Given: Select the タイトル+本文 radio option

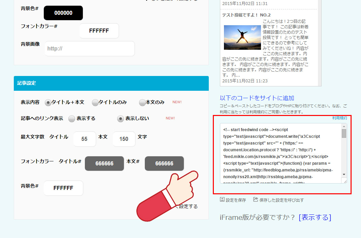Looking at the screenshot, I should click(48, 103).
